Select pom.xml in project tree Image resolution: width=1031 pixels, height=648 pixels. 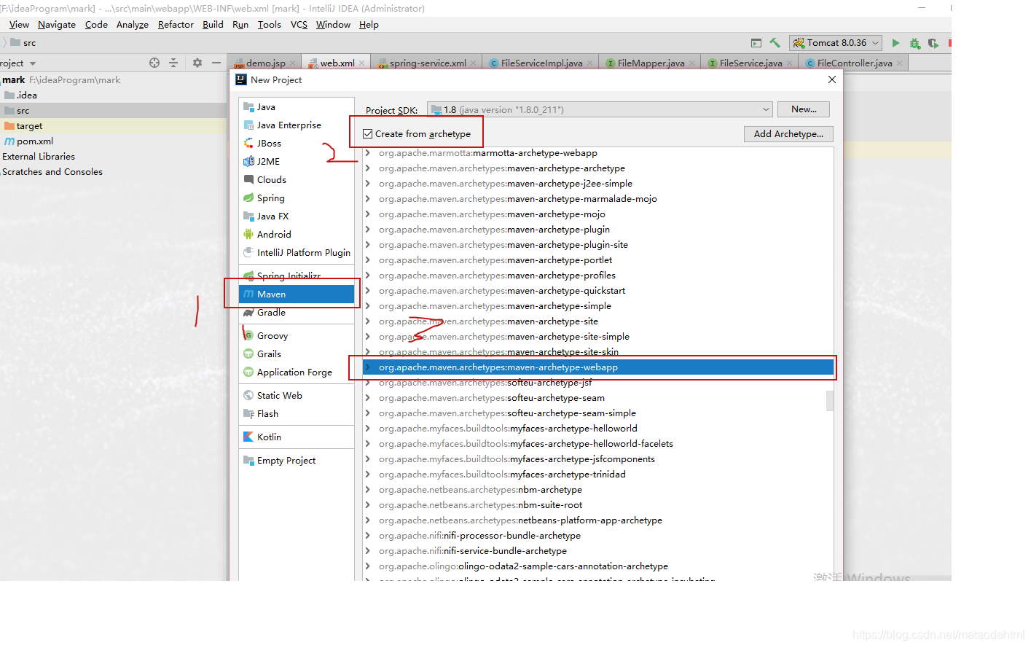pyautogui.click(x=34, y=141)
